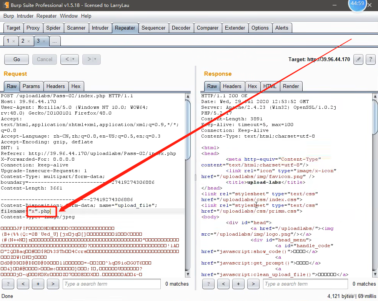This screenshot has width=378, height=301.
Task: Select Repeater tab 1
Action: 8,41
